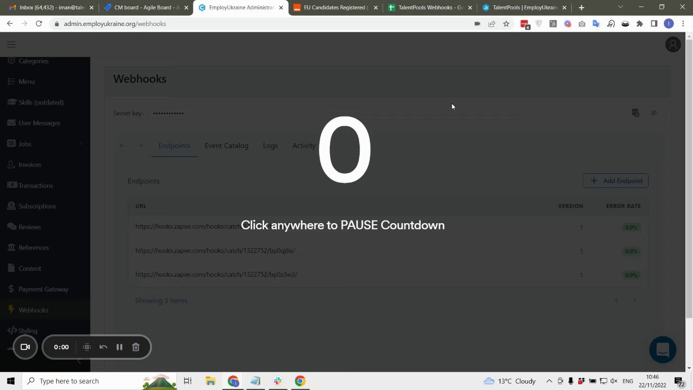
Task: Copy the secret key with copy icon
Action: pos(635,113)
